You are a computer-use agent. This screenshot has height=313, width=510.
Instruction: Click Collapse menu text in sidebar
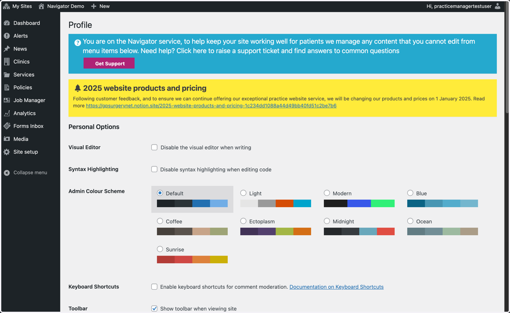pos(30,173)
